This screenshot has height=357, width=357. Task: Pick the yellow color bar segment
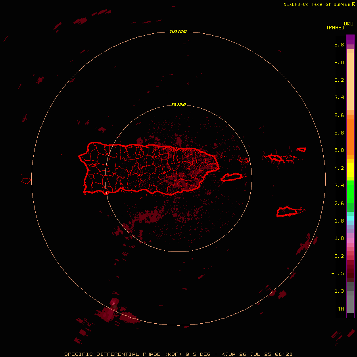pyautogui.click(x=350, y=170)
